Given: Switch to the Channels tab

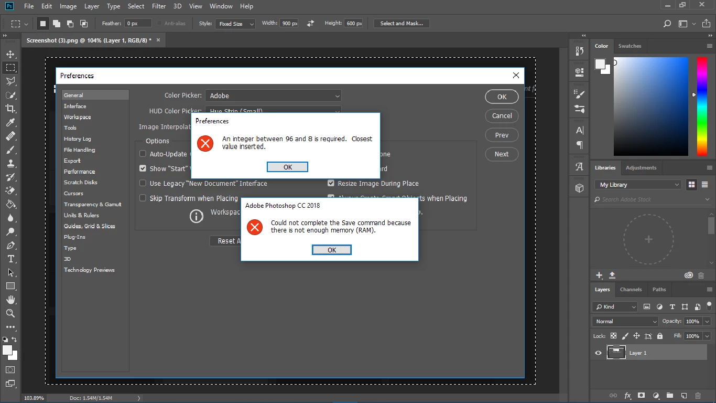Looking at the screenshot, I should point(631,289).
